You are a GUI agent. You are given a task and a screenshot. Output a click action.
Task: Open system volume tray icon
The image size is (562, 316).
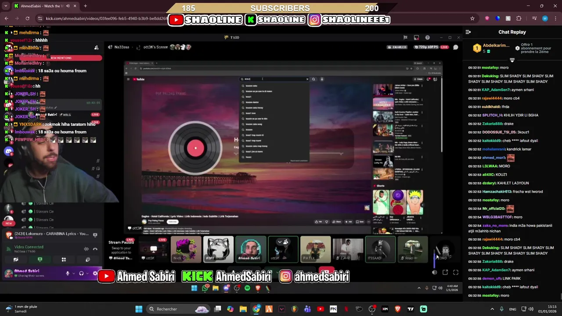tap(531, 309)
